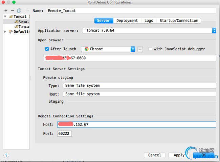Open the Chrome browser selection dropdown

(x=108, y=49)
